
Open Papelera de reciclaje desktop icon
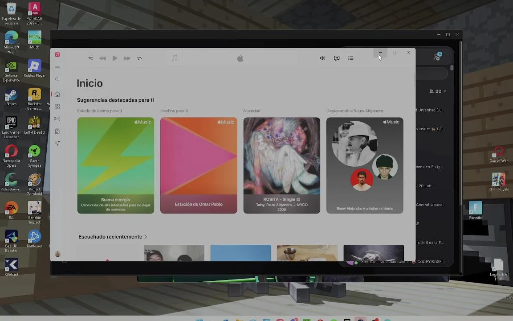point(12,14)
